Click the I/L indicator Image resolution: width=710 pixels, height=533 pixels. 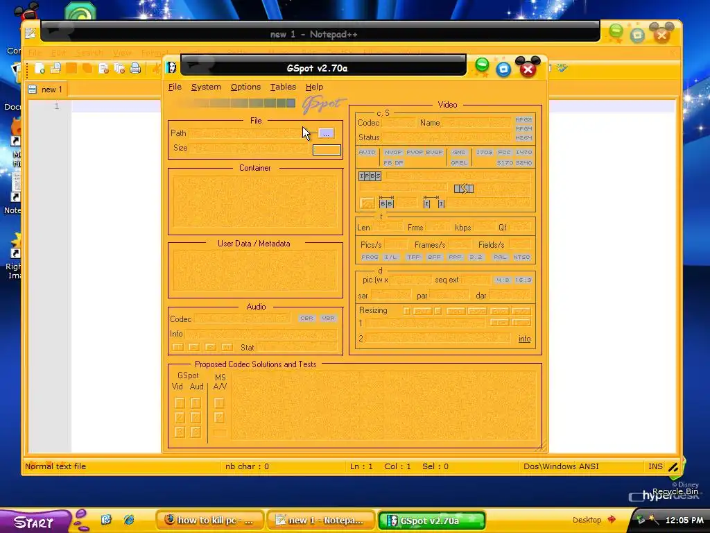pos(390,257)
